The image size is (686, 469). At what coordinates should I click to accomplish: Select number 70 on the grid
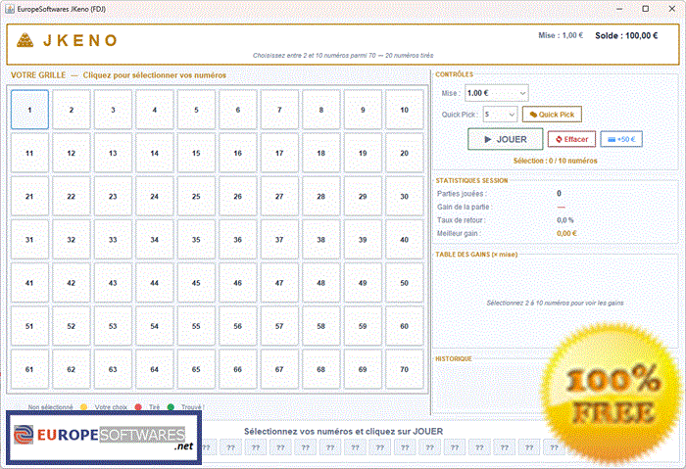(404, 369)
